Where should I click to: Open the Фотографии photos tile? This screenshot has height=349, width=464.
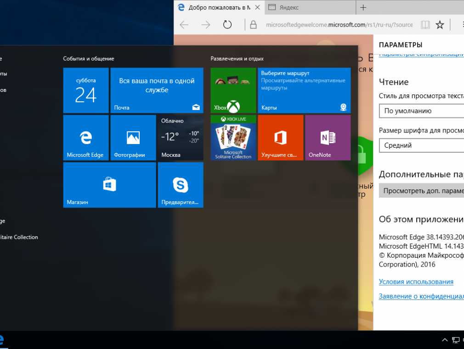[133, 138]
